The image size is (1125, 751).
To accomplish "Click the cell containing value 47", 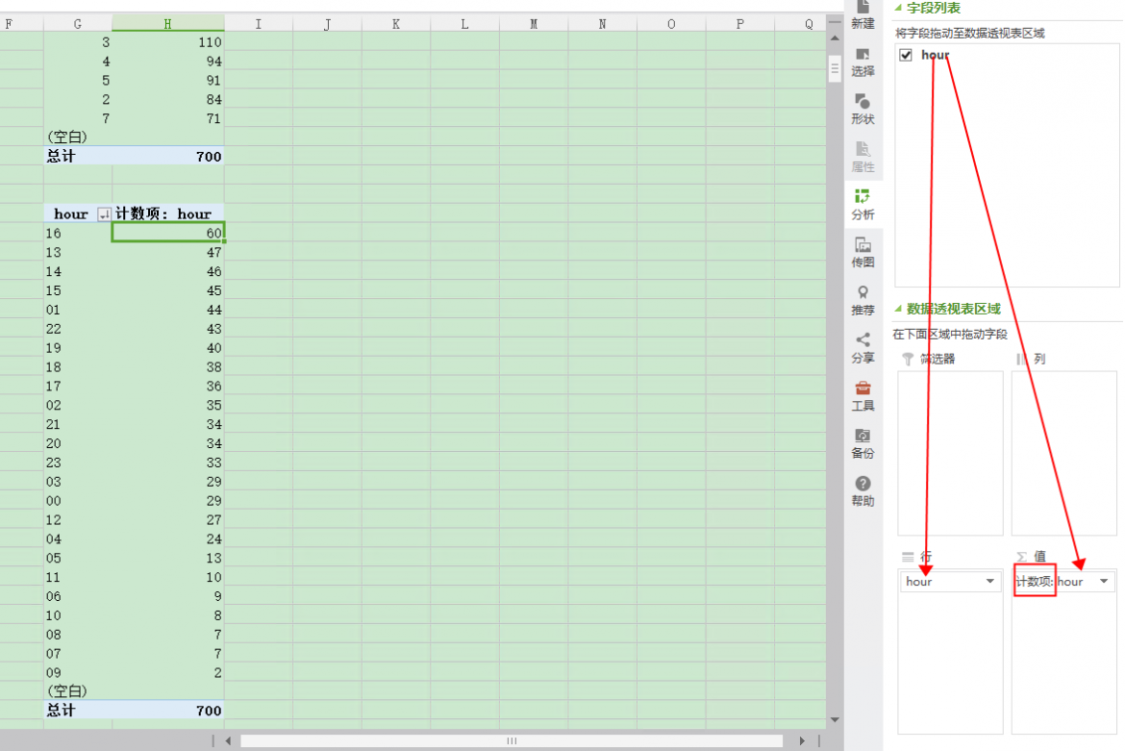I will point(168,252).
